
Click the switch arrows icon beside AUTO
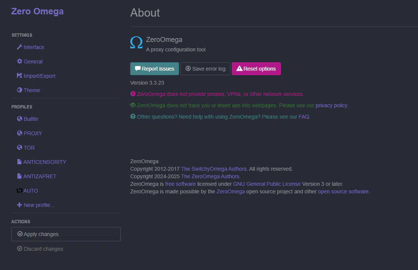[19, 191]
